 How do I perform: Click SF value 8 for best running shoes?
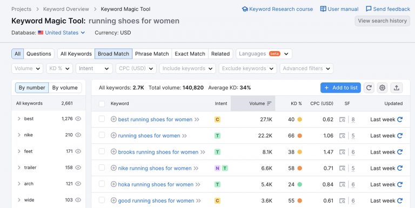[353, 120]
